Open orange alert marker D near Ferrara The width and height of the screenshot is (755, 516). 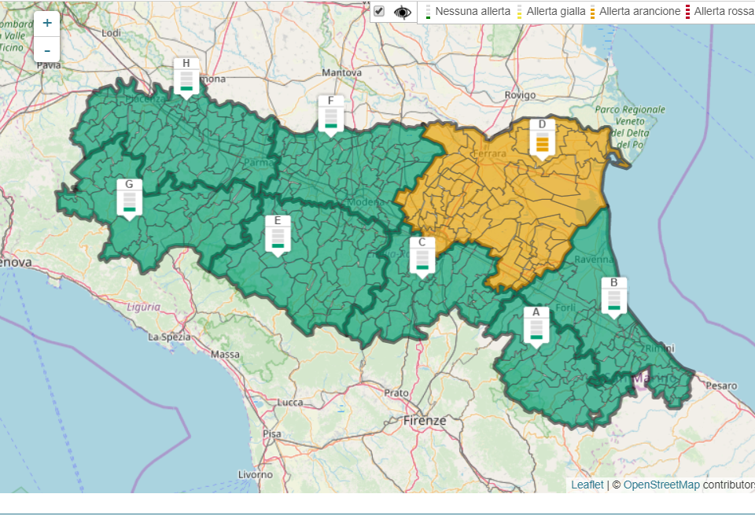542,138
